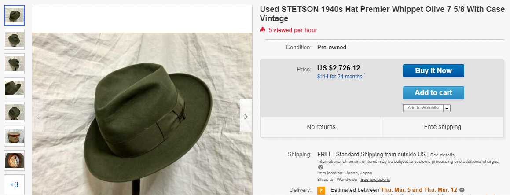Image resolution: width=510 pixels, height=195 pixels.
Task: Click the delivery estimate question mark icon
Action: coord(462,190)
